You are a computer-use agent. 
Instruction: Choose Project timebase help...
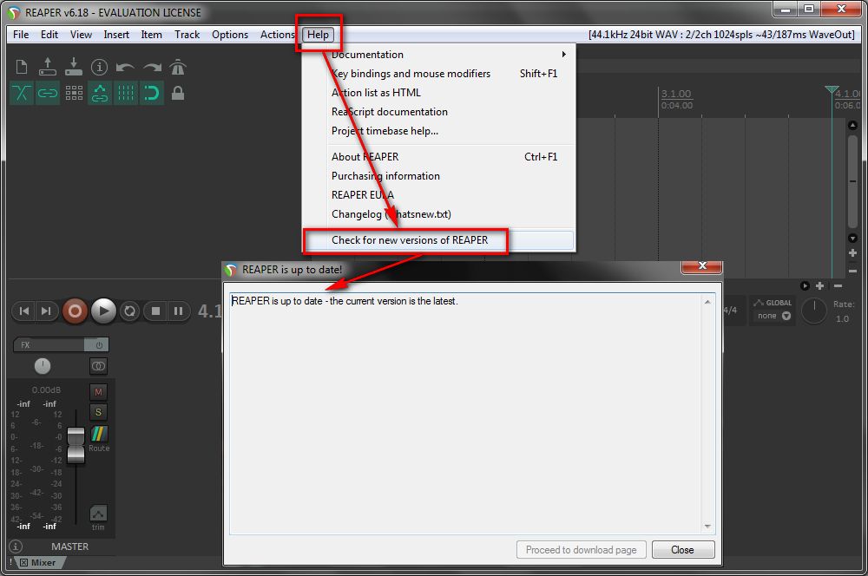438,131
